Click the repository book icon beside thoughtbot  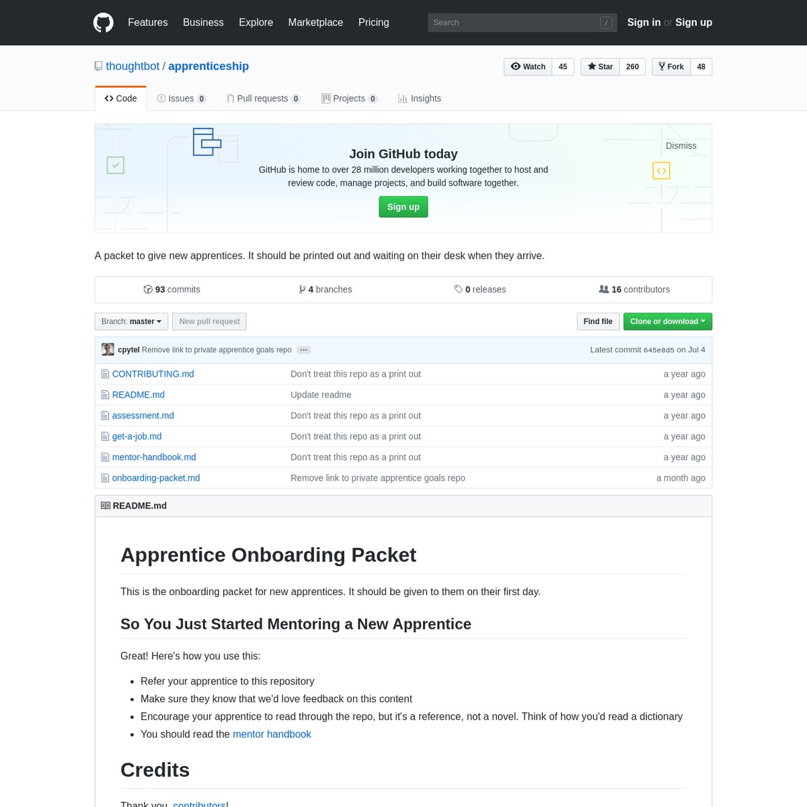(x=98, y=66)
